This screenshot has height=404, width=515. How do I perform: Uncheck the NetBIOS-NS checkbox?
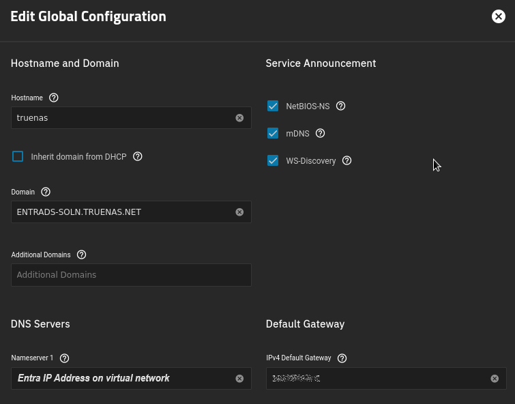pyautogui.click(x=273, y=106)
